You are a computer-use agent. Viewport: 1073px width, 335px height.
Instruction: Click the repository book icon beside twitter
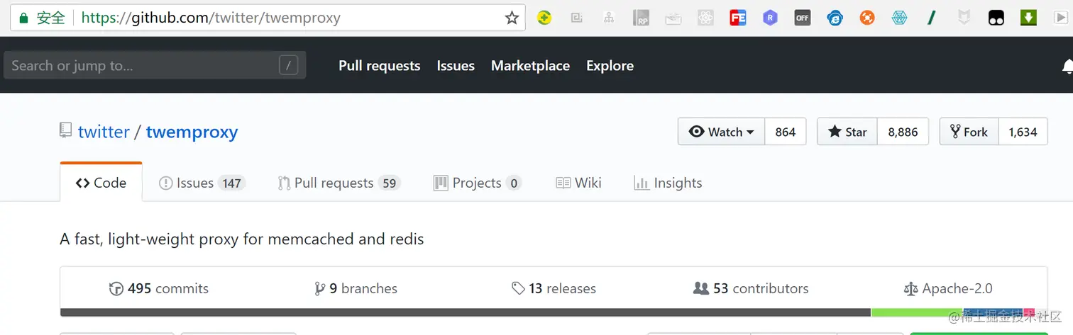[x=65, y=130]
